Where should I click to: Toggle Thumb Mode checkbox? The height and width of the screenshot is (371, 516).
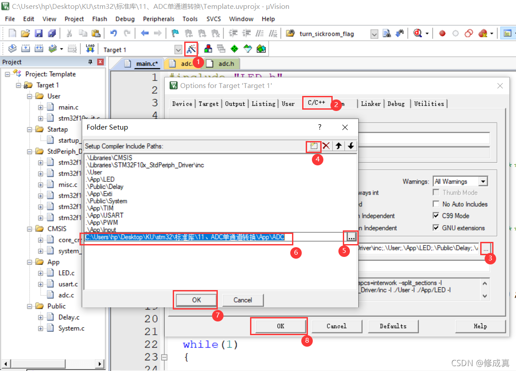coord(436,192)
